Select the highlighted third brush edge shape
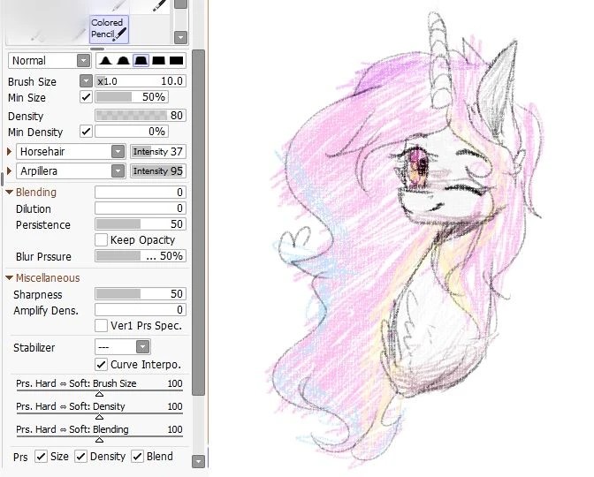The height and width of the screenshot is (477, 594). tap(141, 61)
